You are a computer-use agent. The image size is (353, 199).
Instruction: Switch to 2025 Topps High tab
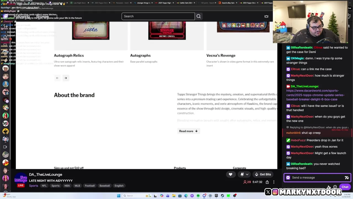click(164, 3)
